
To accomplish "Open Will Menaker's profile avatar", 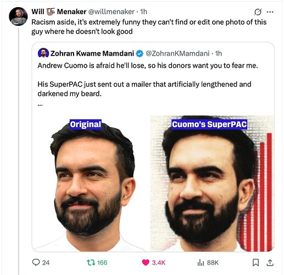I will click(x=18, y=16).
